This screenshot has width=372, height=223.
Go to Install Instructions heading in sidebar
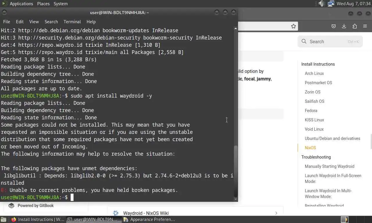pyautogui.click(x=318, y=64)
